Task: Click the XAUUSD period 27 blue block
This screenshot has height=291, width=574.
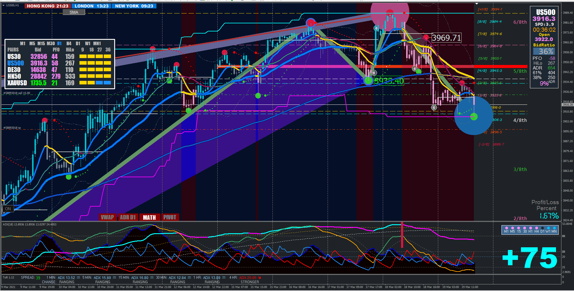Action: (99, 83)
